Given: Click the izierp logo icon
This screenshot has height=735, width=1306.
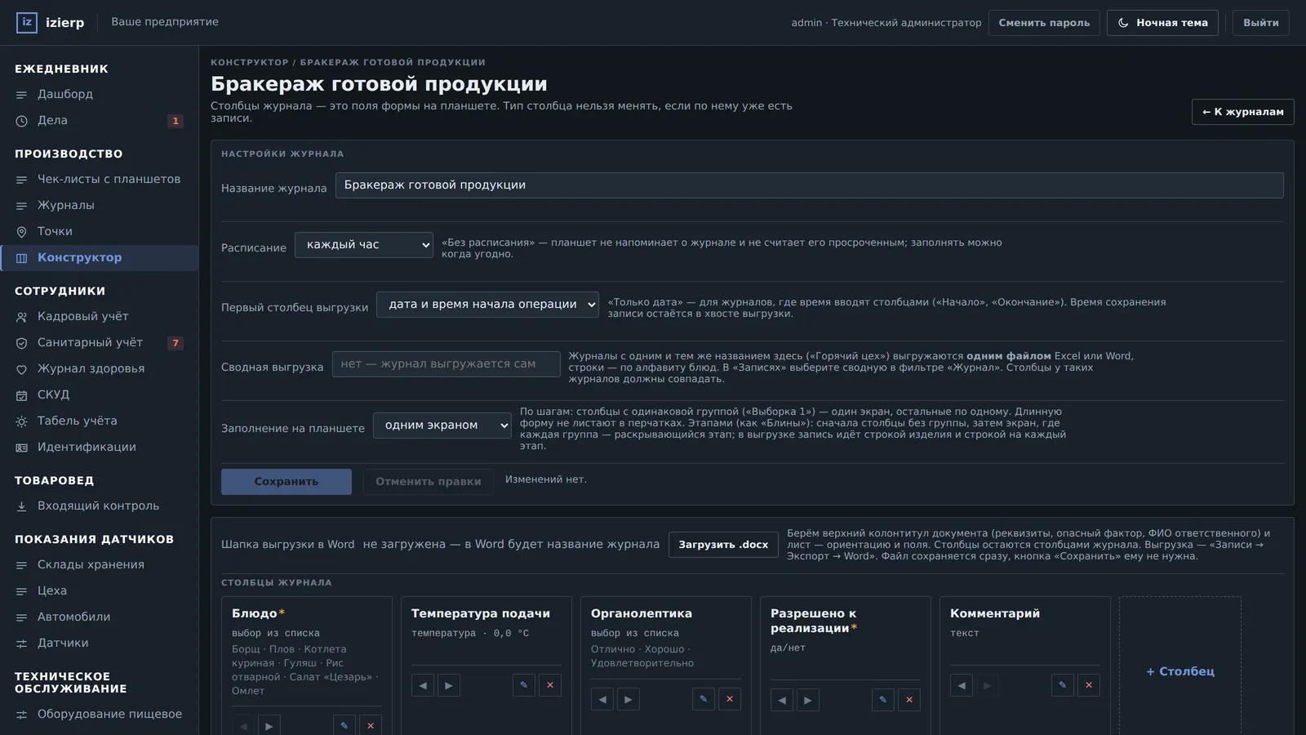Looking at the screenshot, I should tap(27, 22).
